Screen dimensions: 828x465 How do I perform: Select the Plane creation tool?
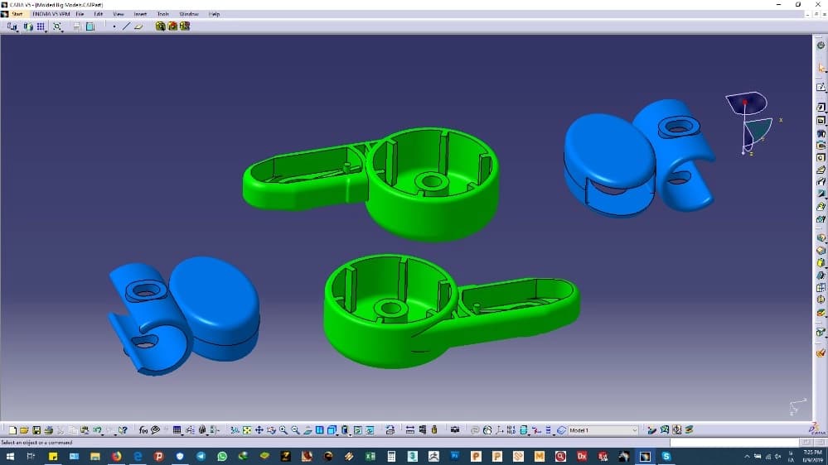click(x=138, y=26)
